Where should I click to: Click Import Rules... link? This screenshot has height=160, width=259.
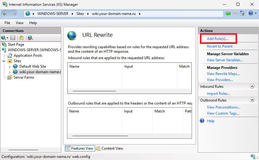point(218,94)
